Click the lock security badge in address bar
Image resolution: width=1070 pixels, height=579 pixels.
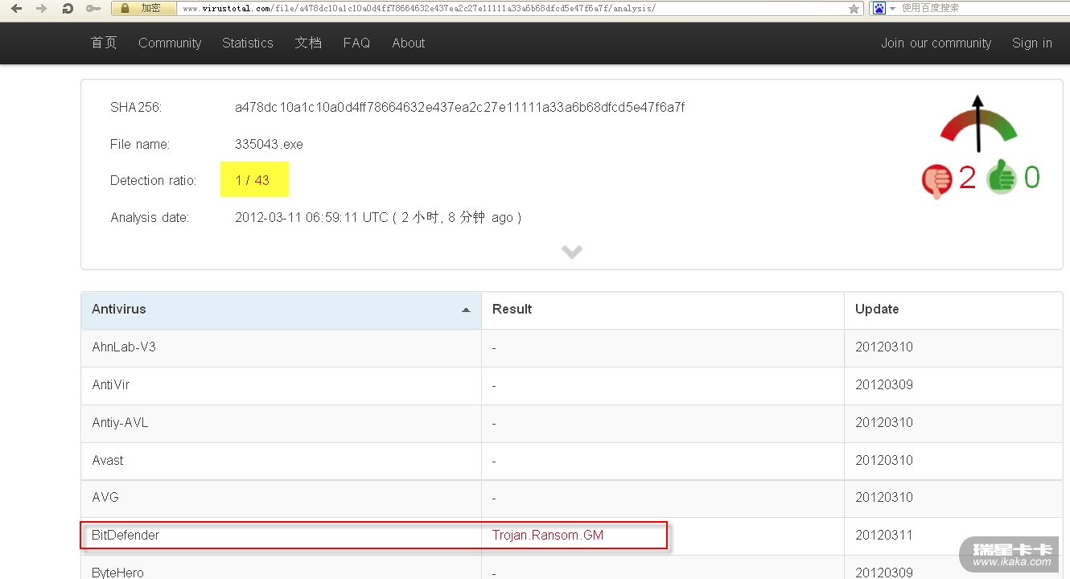(143, 8)
